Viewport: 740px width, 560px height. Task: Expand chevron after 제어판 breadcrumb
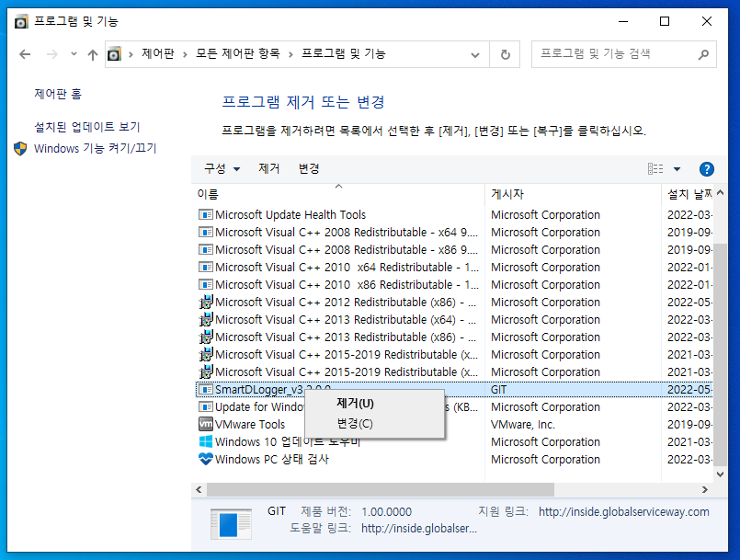185,55
